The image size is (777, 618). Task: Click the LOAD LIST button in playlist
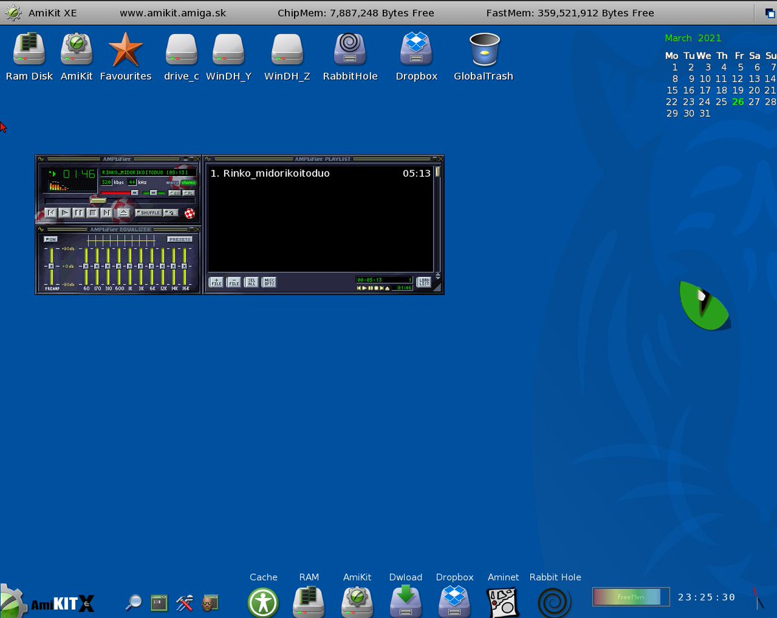tap(423, 281)
